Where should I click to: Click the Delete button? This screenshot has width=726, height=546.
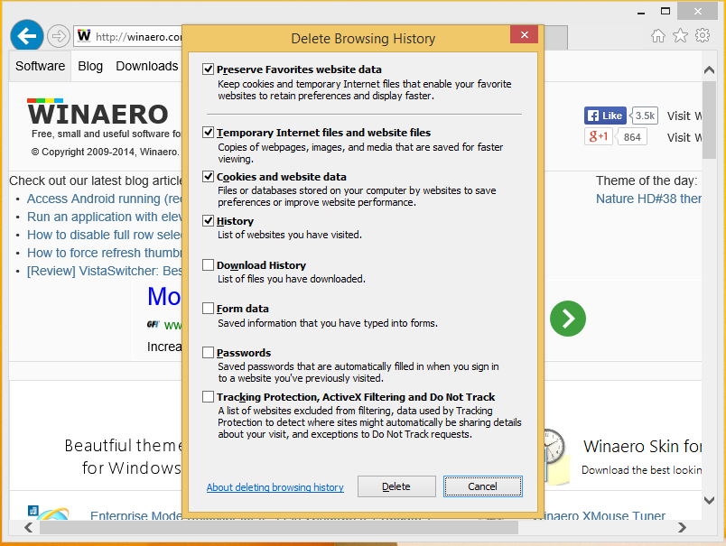coord(396,486)
